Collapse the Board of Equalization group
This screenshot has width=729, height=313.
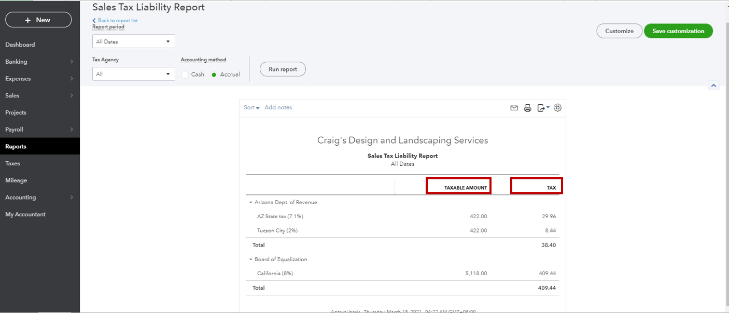tap(251, 260)
